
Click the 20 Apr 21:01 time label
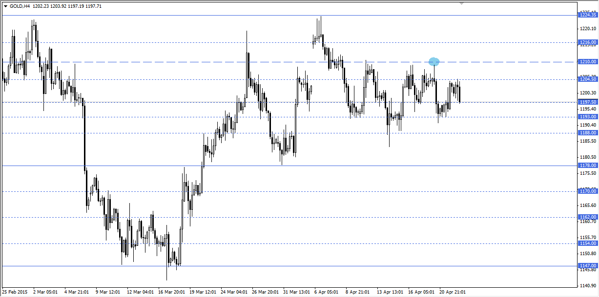452,292
